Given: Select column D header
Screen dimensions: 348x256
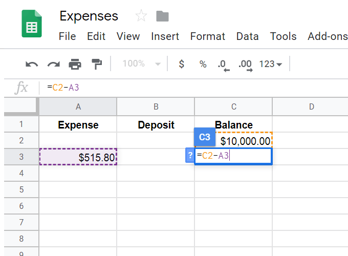Looking at the screenshot, I should coord(311,106).
